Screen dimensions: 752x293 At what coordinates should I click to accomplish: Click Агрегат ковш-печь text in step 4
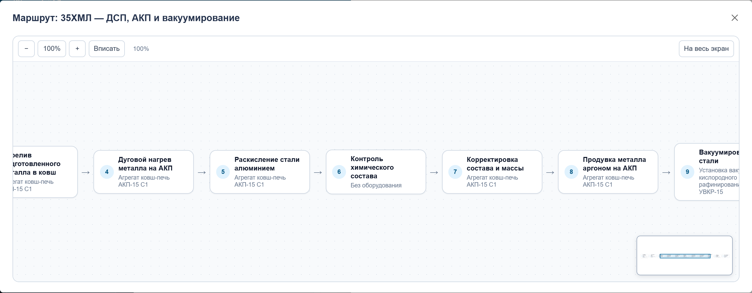[x=144, y=178]
